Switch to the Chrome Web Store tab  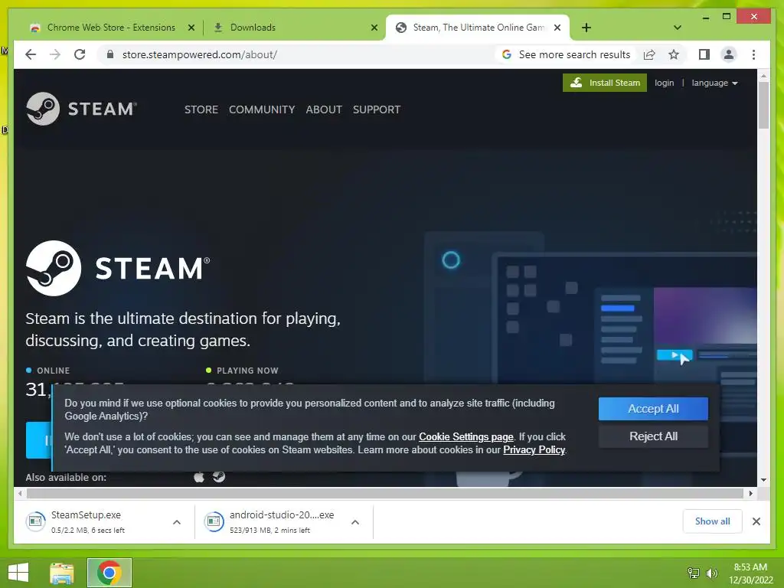pos(110,28)
